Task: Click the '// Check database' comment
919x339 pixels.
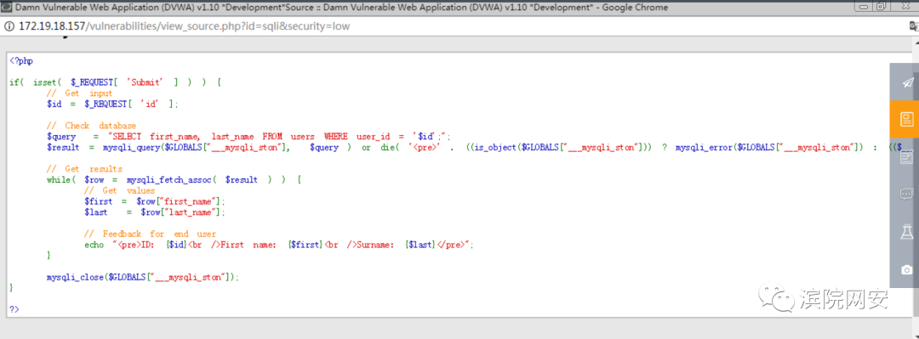Action: (x=91, y=126)
